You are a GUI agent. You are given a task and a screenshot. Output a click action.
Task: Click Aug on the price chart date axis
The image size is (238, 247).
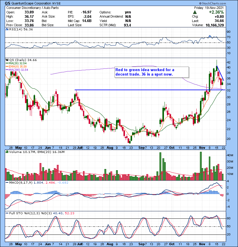click(x=110, y=148)
